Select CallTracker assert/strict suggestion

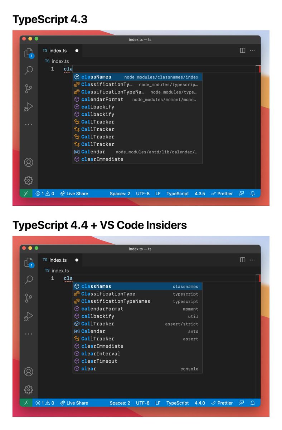pos(137,324)
